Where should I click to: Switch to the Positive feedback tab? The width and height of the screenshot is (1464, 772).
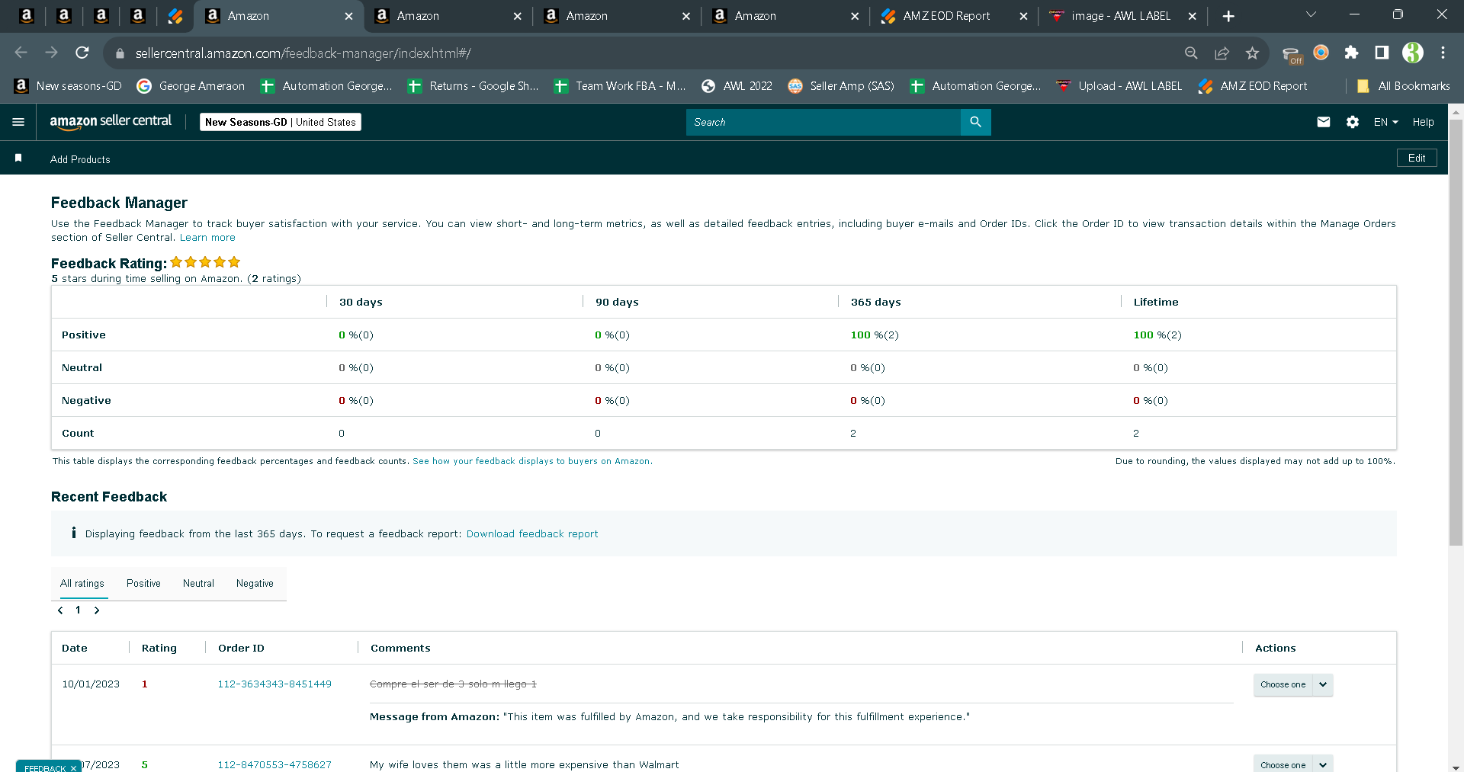(x=143, y=584)
